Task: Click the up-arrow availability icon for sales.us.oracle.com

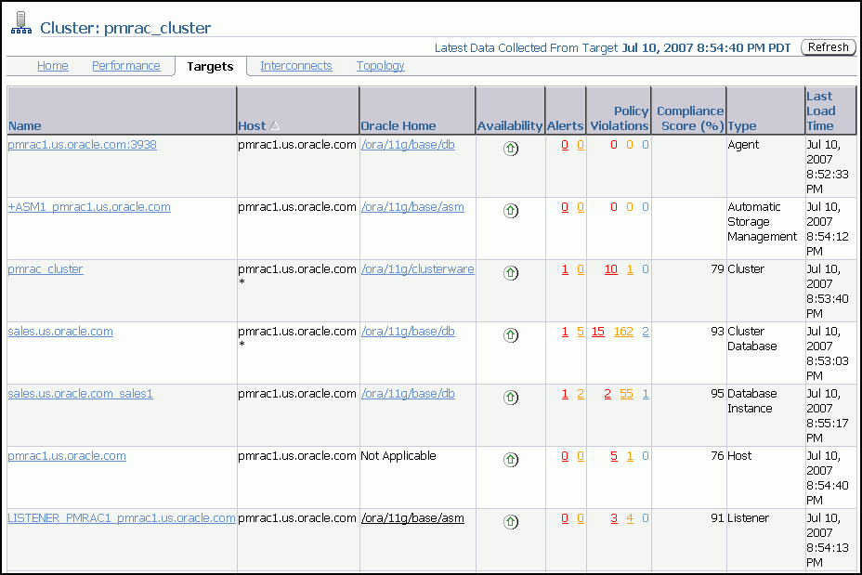Action: click(x=510, y=334)
